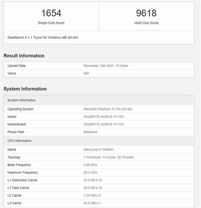Select the Maximum Frequency label
Image resolution: width=201 pixels, height=208 pixels.
coord(22,173)
